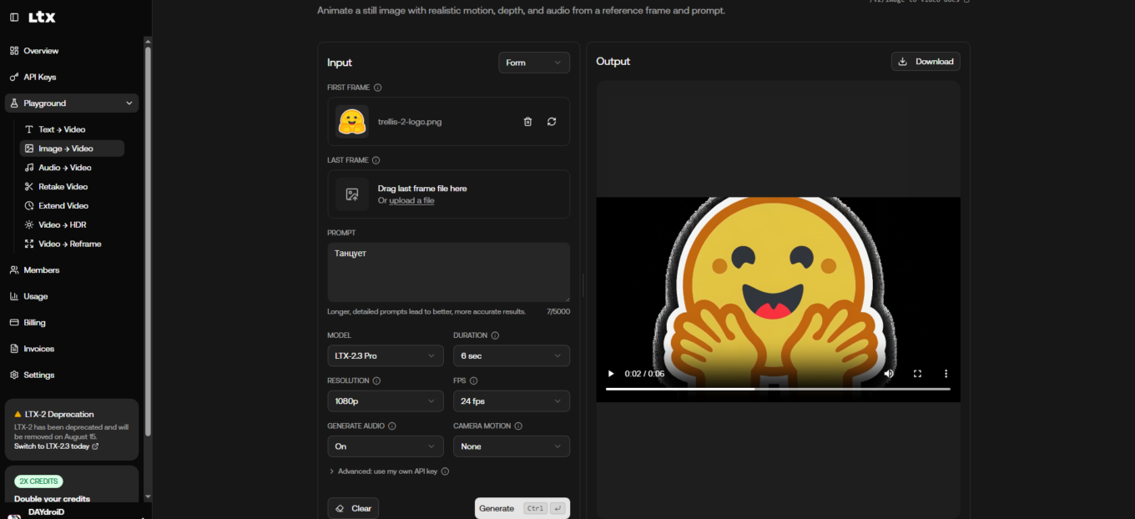Screen dimensions: 1135x519
Task: Click the 2X CREDITS badge
Action: pos(38,481)
